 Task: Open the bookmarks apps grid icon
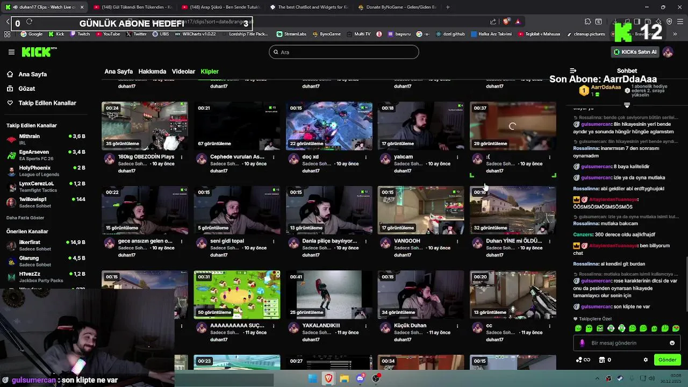(x=7, y=34)
